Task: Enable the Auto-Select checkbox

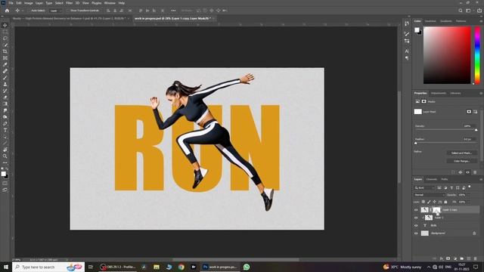Action: tap(29, 11)
